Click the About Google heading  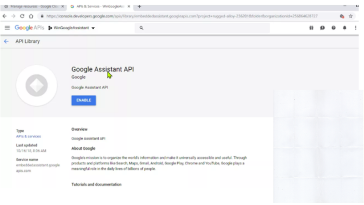[83, 149]
